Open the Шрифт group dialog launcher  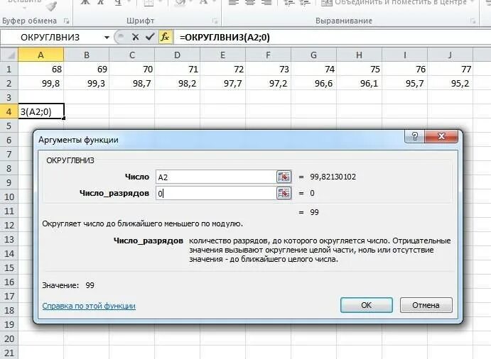pyautogui.click(x=215, y=21)
